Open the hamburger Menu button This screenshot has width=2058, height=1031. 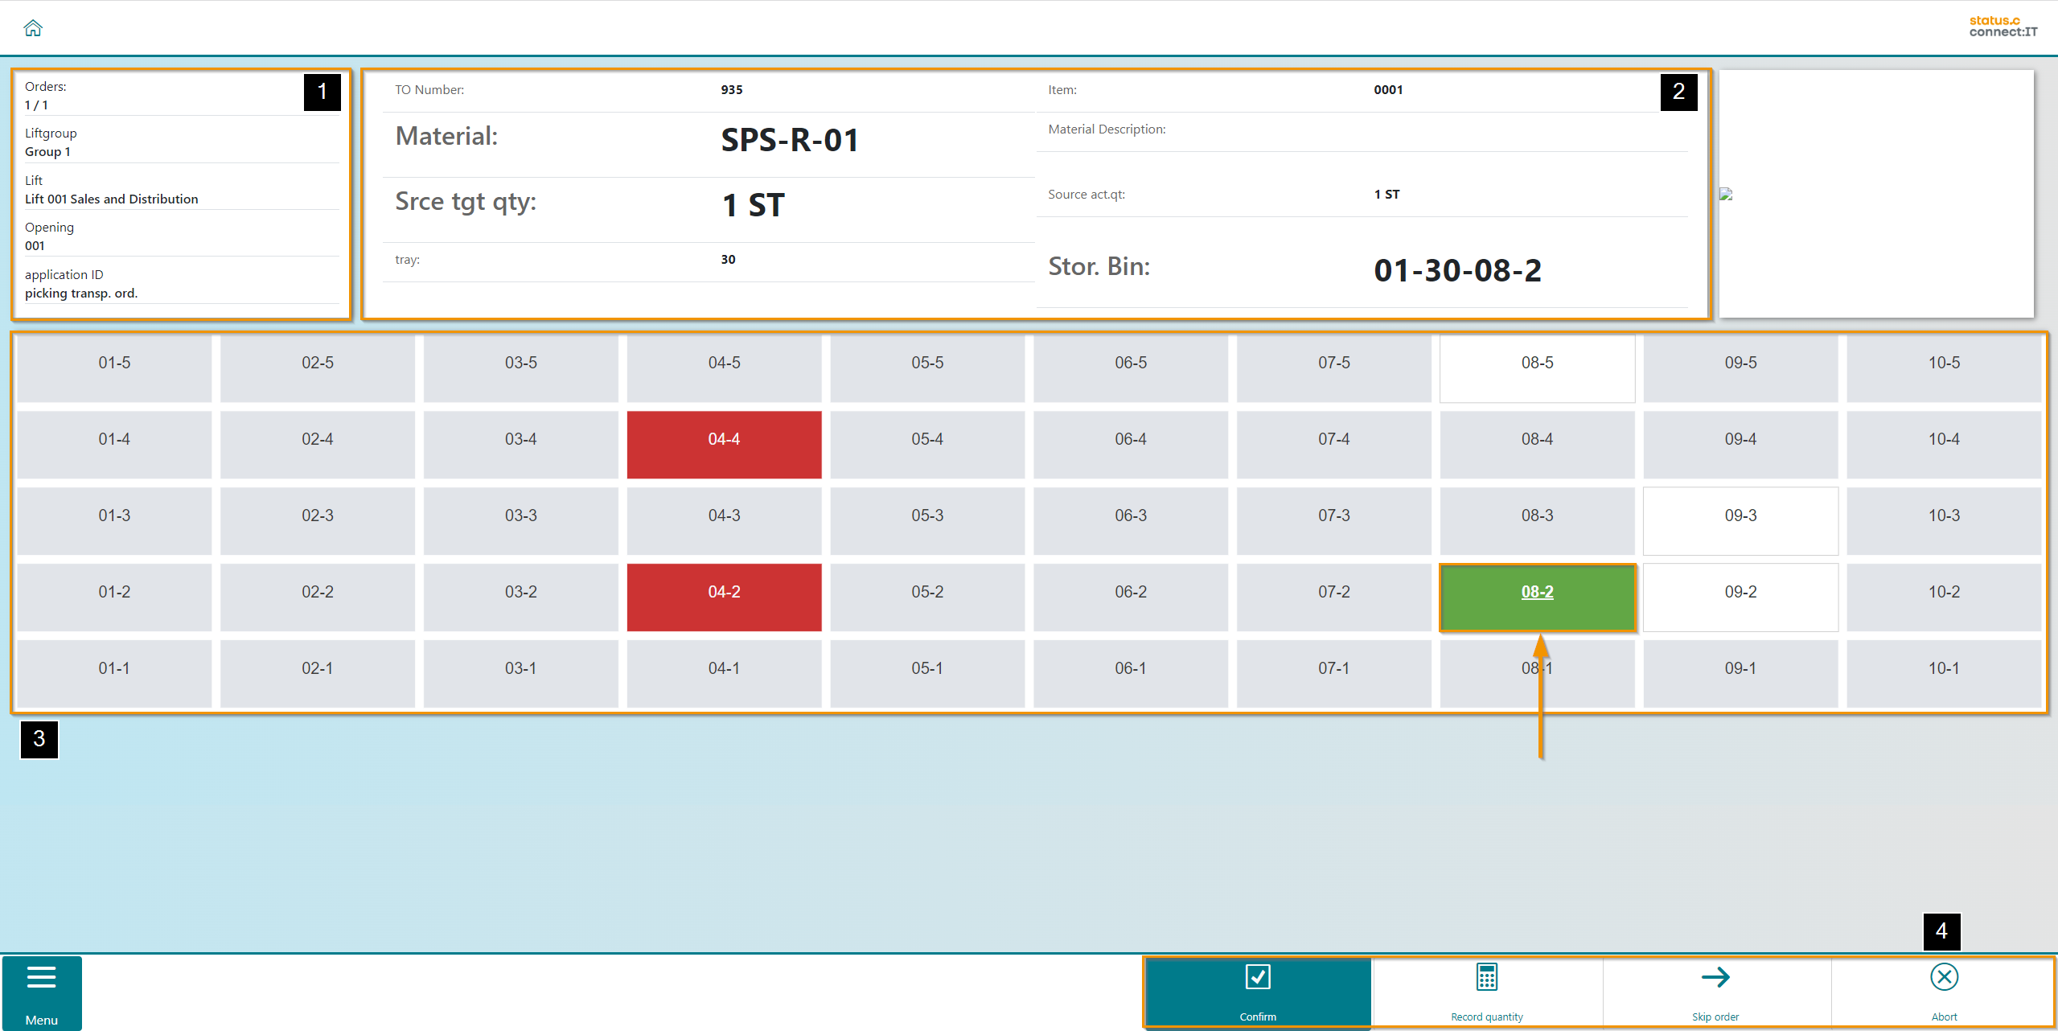coord(41,992)
